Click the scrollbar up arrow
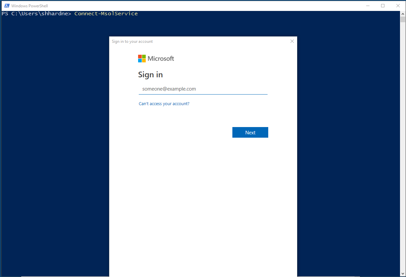406x277 pixels. (403, 14)
